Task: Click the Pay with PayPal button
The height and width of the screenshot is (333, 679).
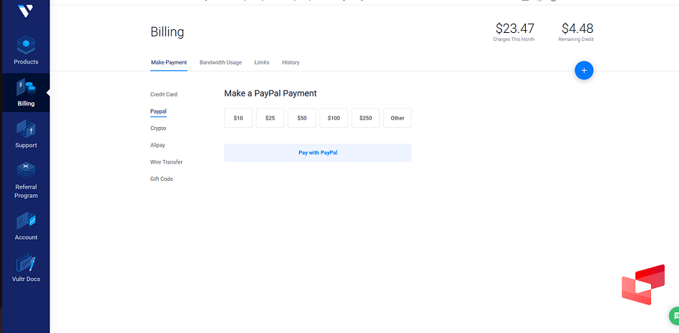Action: coord(318,153)
